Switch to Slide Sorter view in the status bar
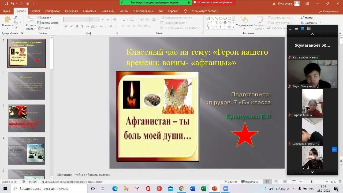This screenshot has width=343, height=193. click(x=276, y=182)
